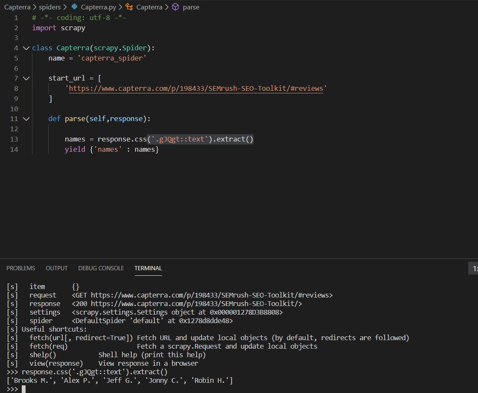Click 'start_url' variable on line 7
The image size is (478, 393).
(x=67, y=78)
